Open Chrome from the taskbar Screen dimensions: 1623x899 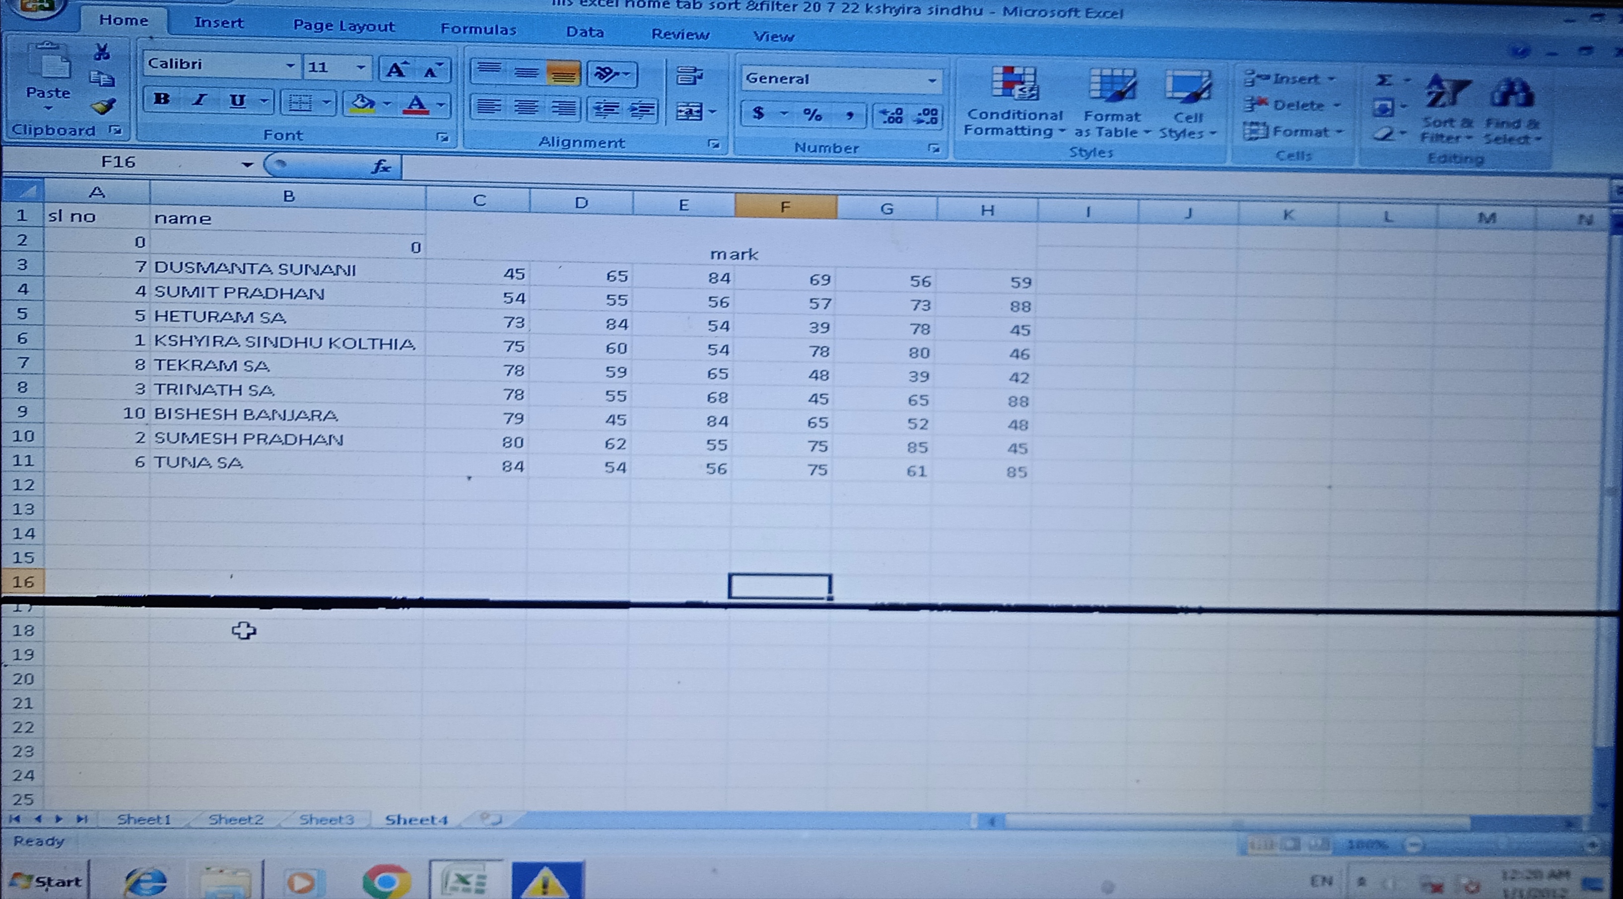tap(386, 881)
